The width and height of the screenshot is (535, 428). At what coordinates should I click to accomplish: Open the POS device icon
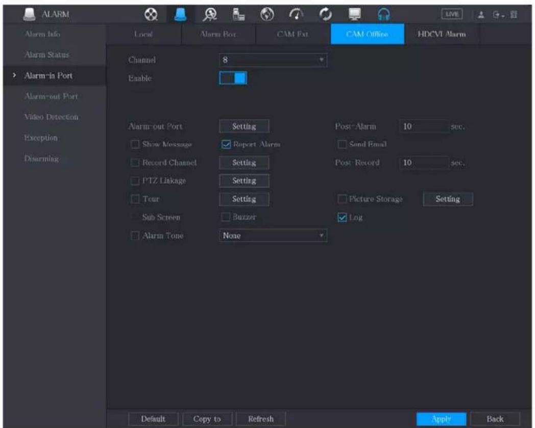pos(238,14)
